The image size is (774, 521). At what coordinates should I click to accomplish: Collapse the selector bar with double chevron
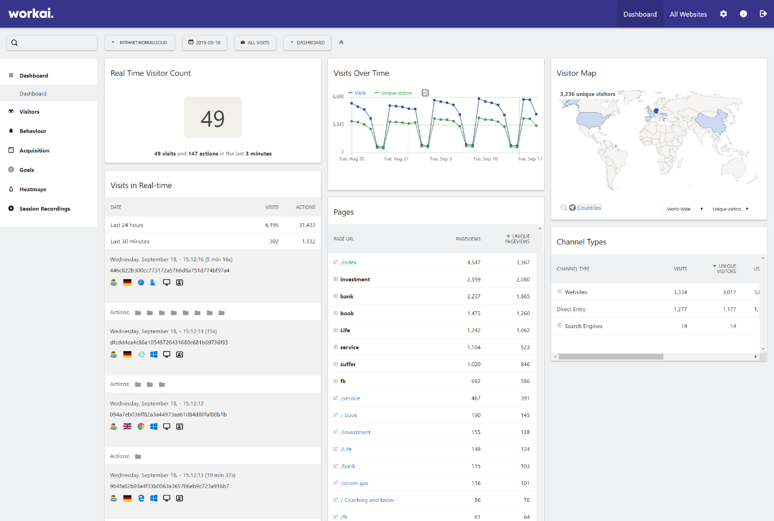[341, 43]
